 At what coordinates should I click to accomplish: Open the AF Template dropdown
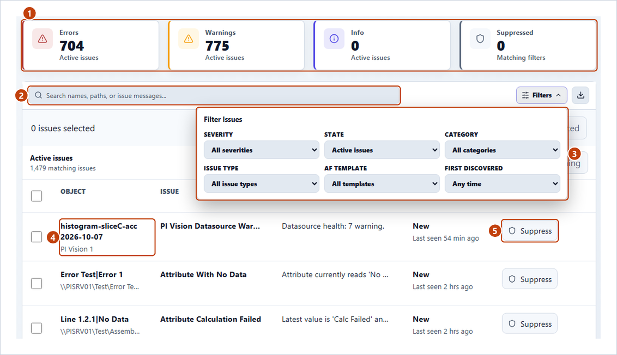(x=382, y=183)
